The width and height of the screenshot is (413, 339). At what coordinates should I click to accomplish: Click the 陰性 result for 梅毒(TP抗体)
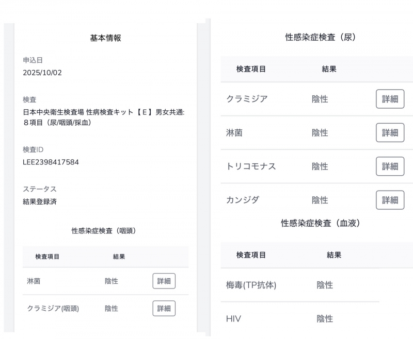click(x=325, y=285)
